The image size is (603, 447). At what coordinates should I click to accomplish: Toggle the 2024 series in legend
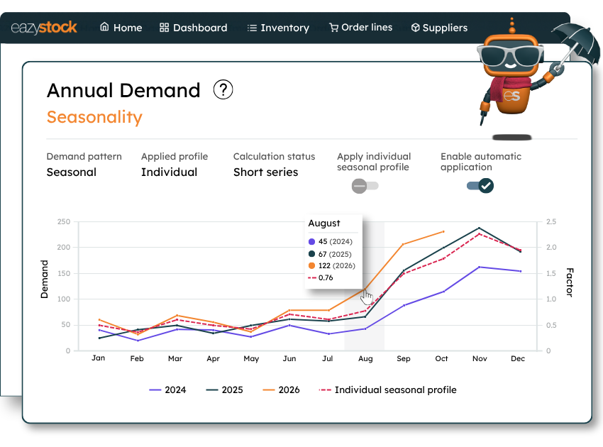coord(167,390)
